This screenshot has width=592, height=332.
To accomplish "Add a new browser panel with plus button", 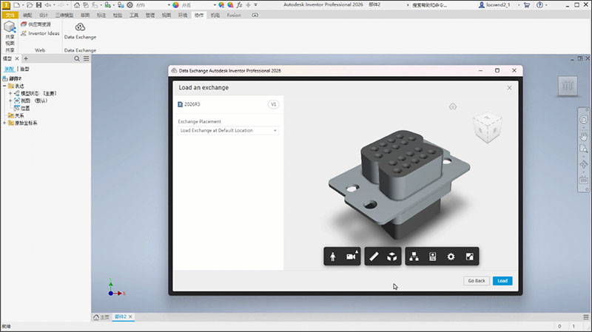I will click(x=26, y=58).
